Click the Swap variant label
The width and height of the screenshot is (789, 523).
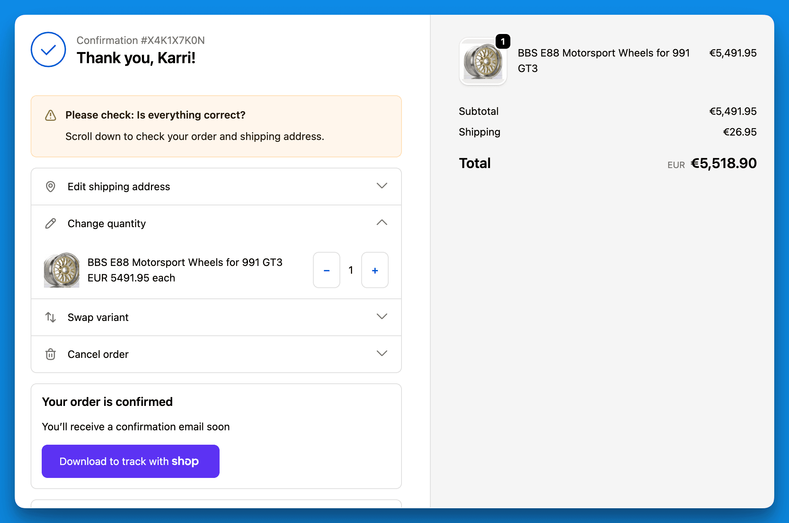98,317
